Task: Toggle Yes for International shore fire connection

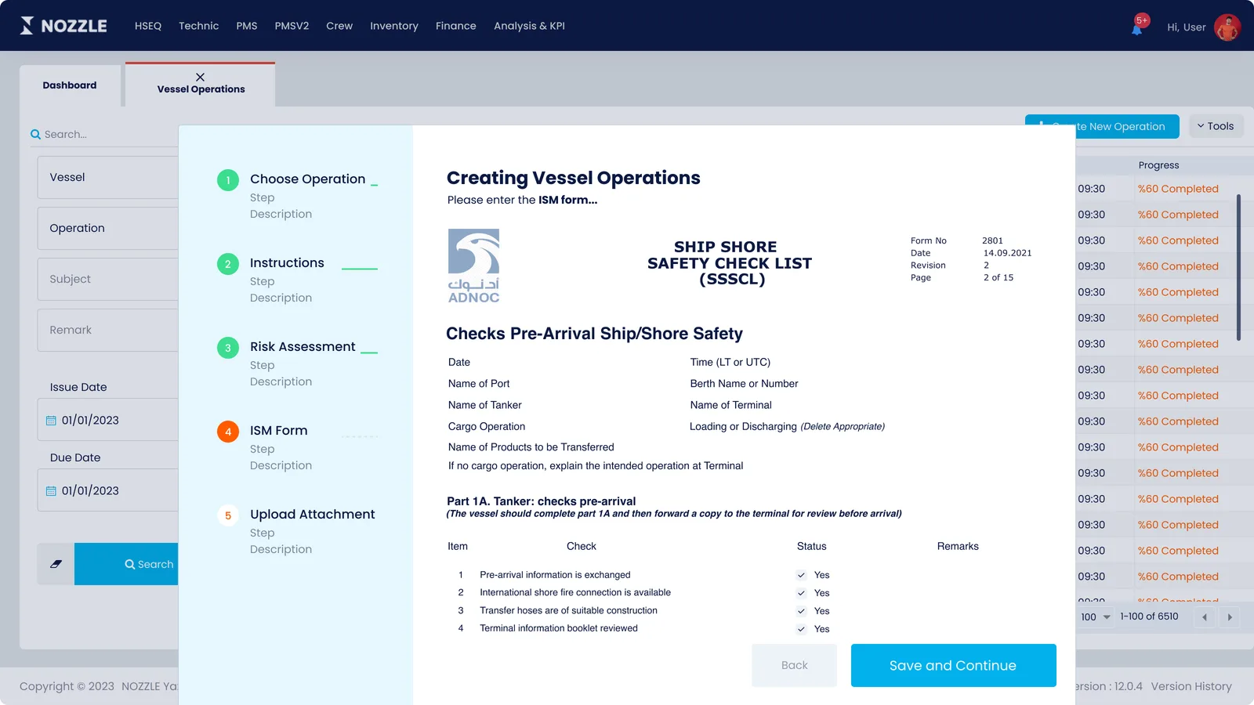Action: (801, 593)
